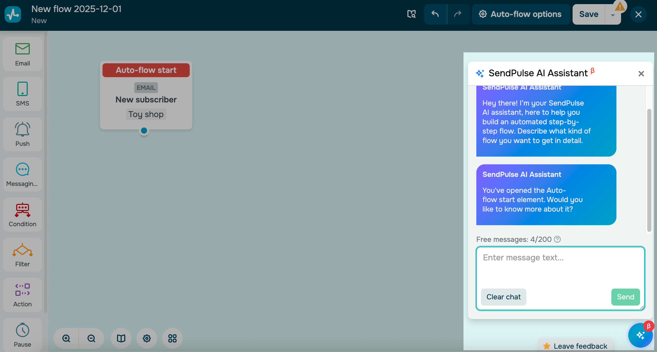The height and width of the screenshot is (352, 657).
Task: Open the free messages help icon
Action: (557, 239)
